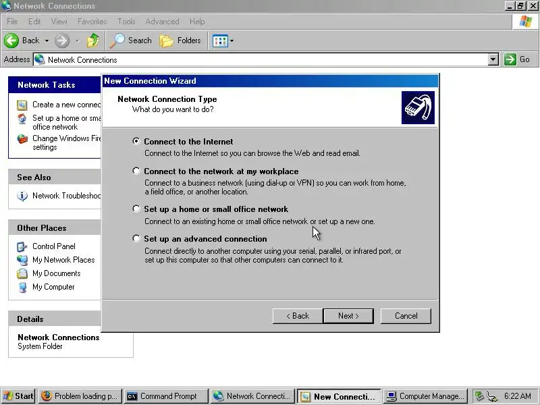This screenshot has width=540, height=405.
Task: Select Connect to the network at my workplace
Action: [136, 171]
